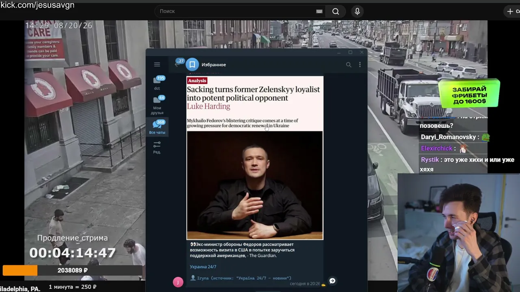Screen dimensions: 520x292
Task: Select the Мои друзья chat folder
Action: point(157,105)
